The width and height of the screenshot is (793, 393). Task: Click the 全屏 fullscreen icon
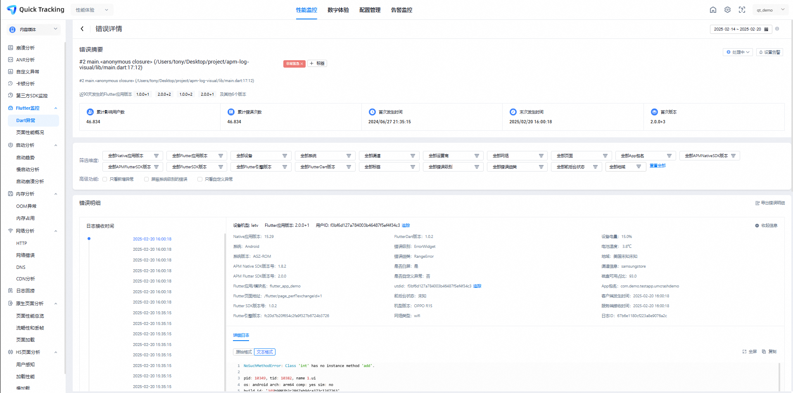(744, 352)
